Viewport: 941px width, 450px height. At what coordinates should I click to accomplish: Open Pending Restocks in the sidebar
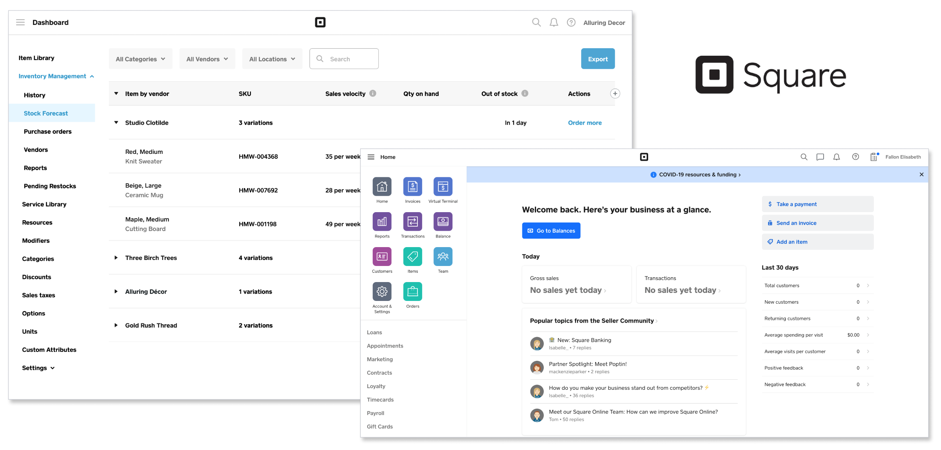pos(50,186)
